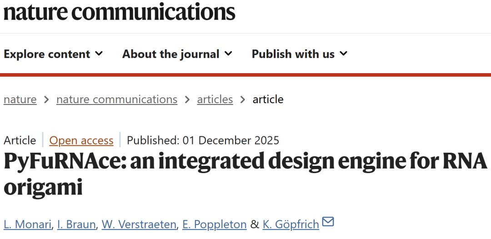View author W. Verstraeten info

pos(139,224)
